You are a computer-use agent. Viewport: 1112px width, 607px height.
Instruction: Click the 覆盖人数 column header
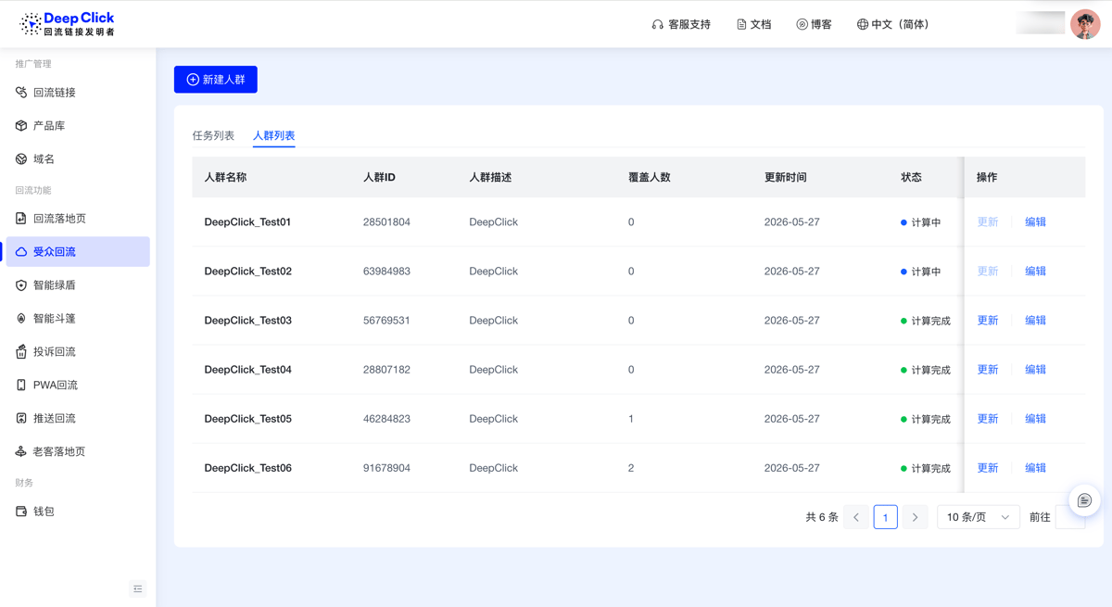point(649,177)
